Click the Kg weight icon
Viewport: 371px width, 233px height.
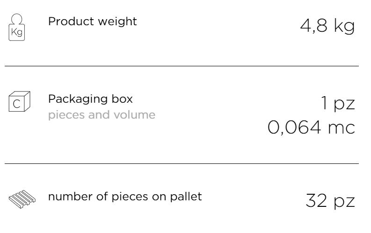click(16, 27)
